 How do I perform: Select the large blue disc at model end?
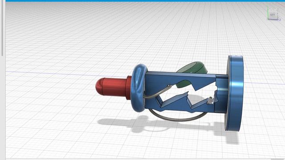(x=235, y=93)
